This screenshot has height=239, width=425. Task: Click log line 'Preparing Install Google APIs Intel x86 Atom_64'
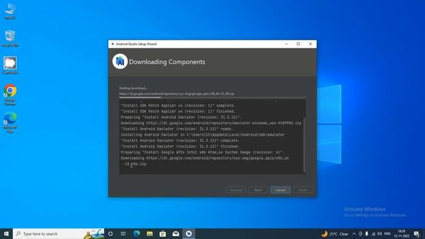point(202,152)
